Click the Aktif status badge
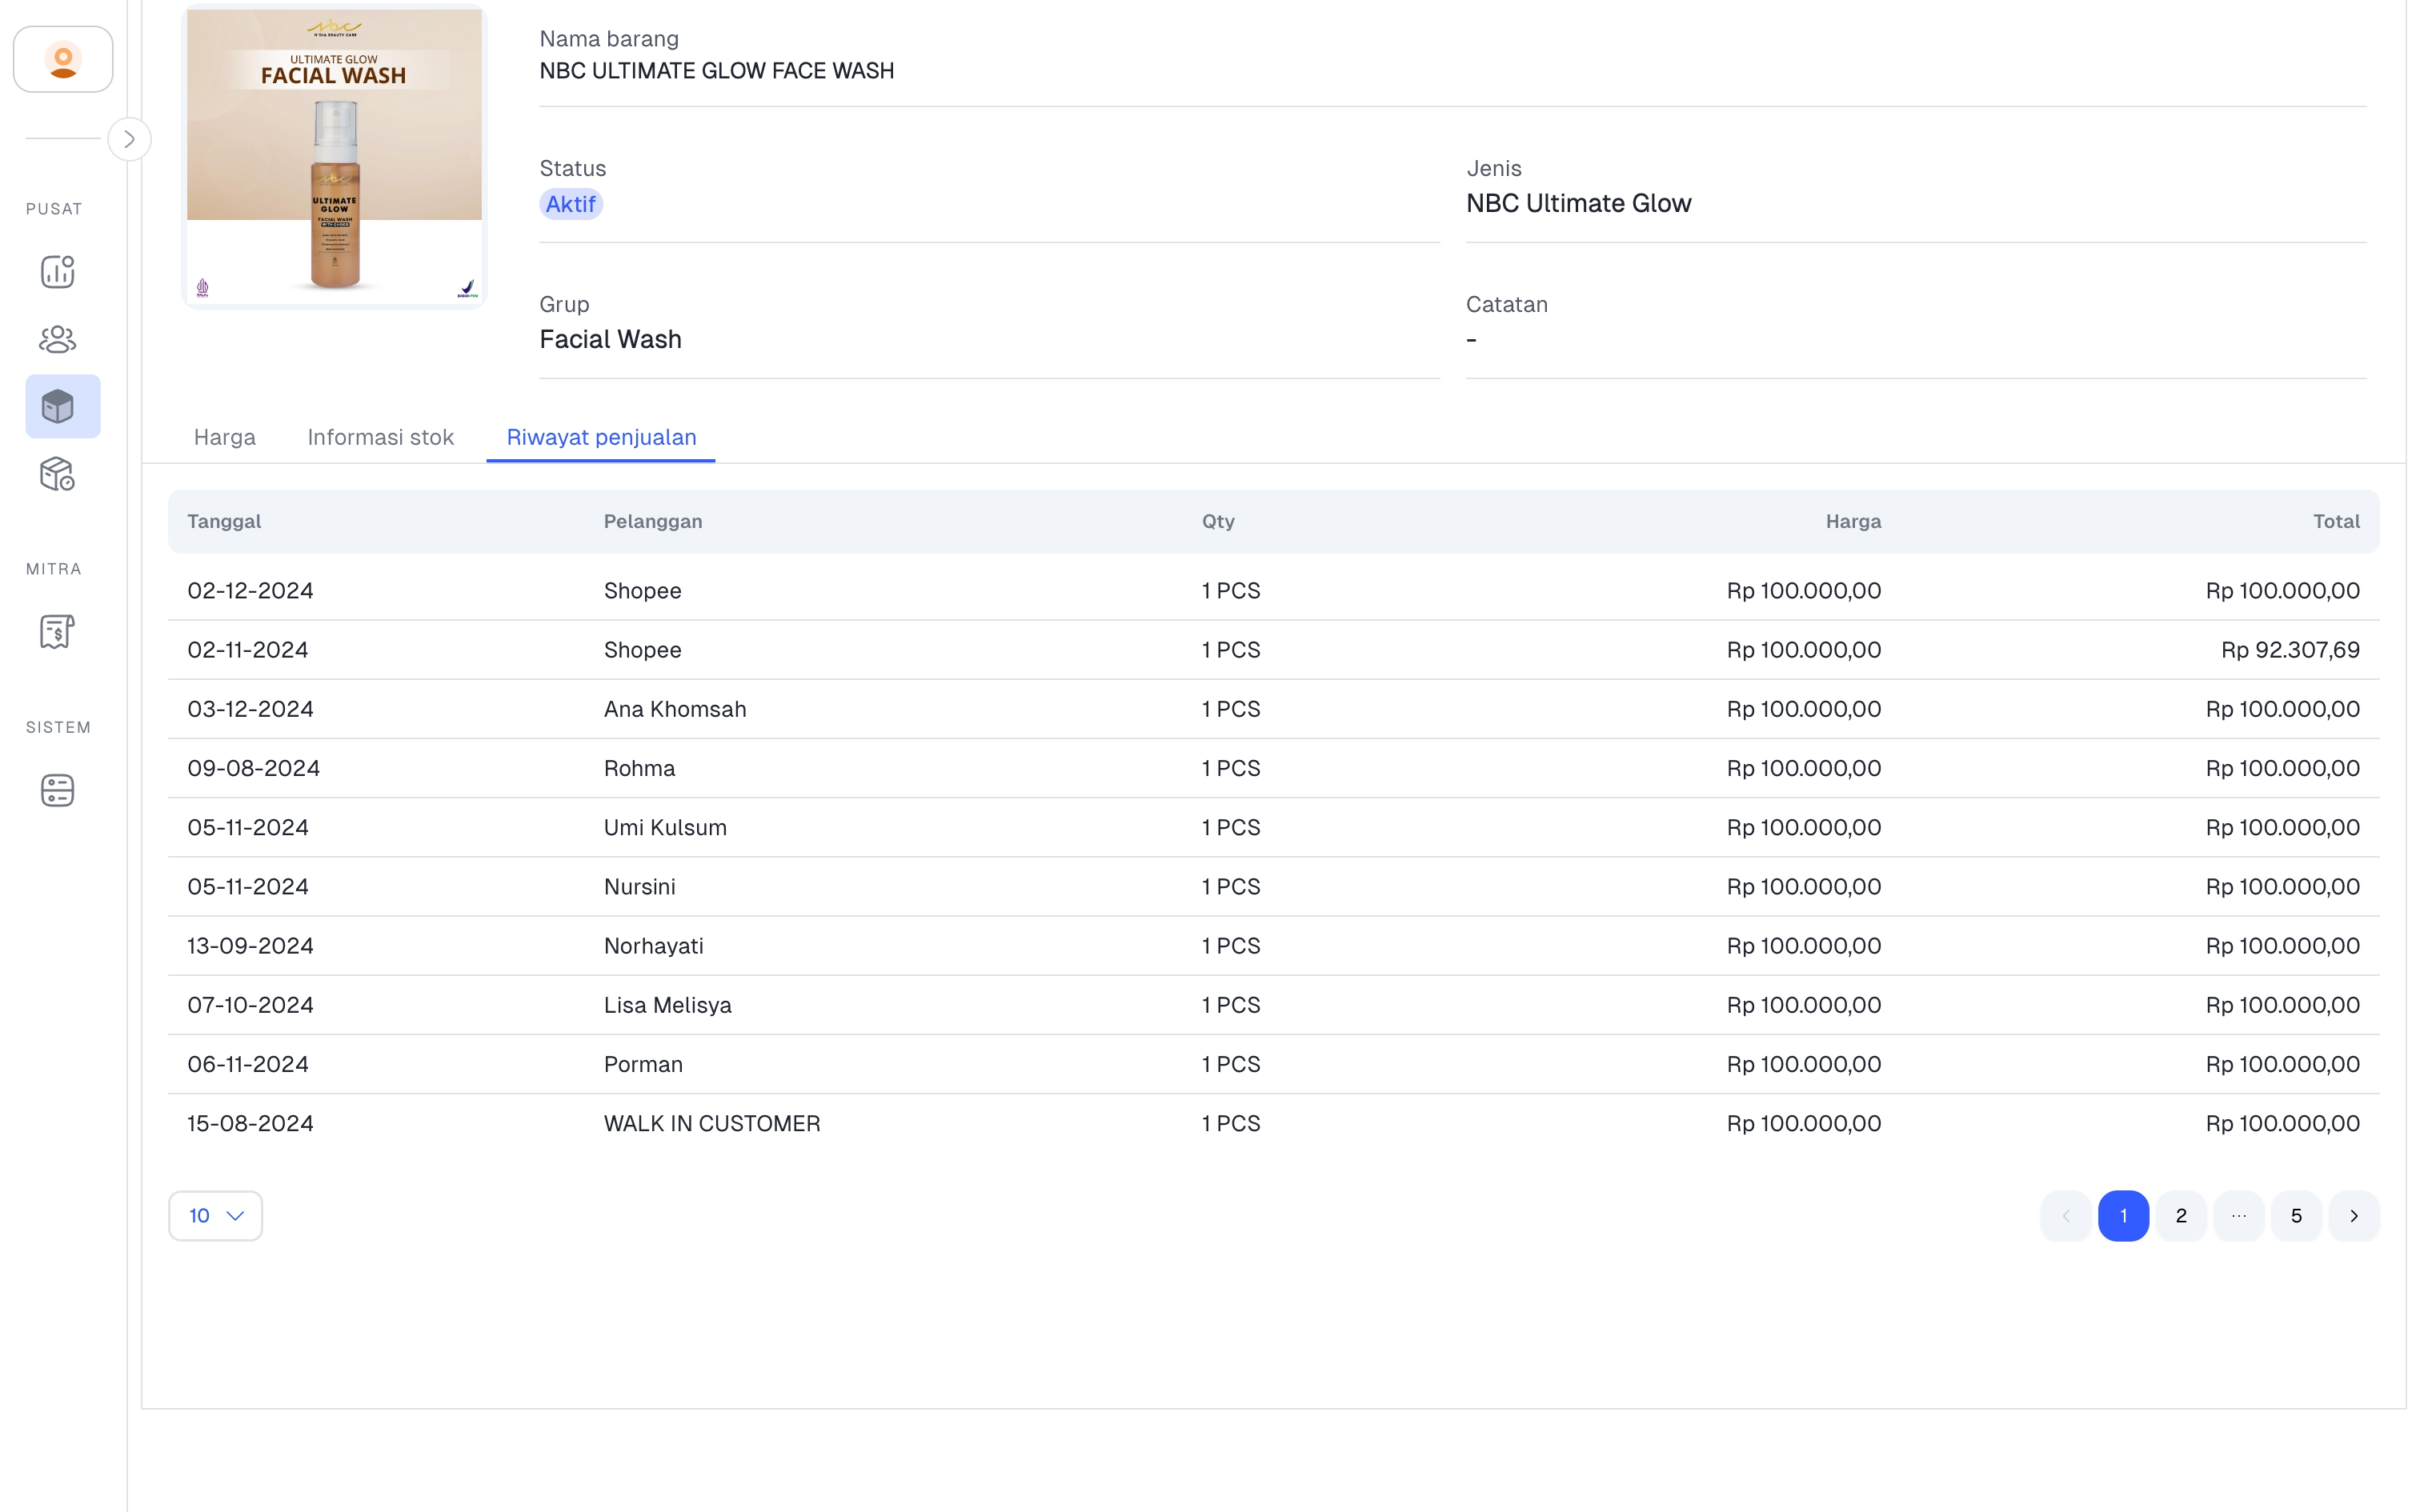The height and width of the screenshot is (1512, 2420). (571, 204)
